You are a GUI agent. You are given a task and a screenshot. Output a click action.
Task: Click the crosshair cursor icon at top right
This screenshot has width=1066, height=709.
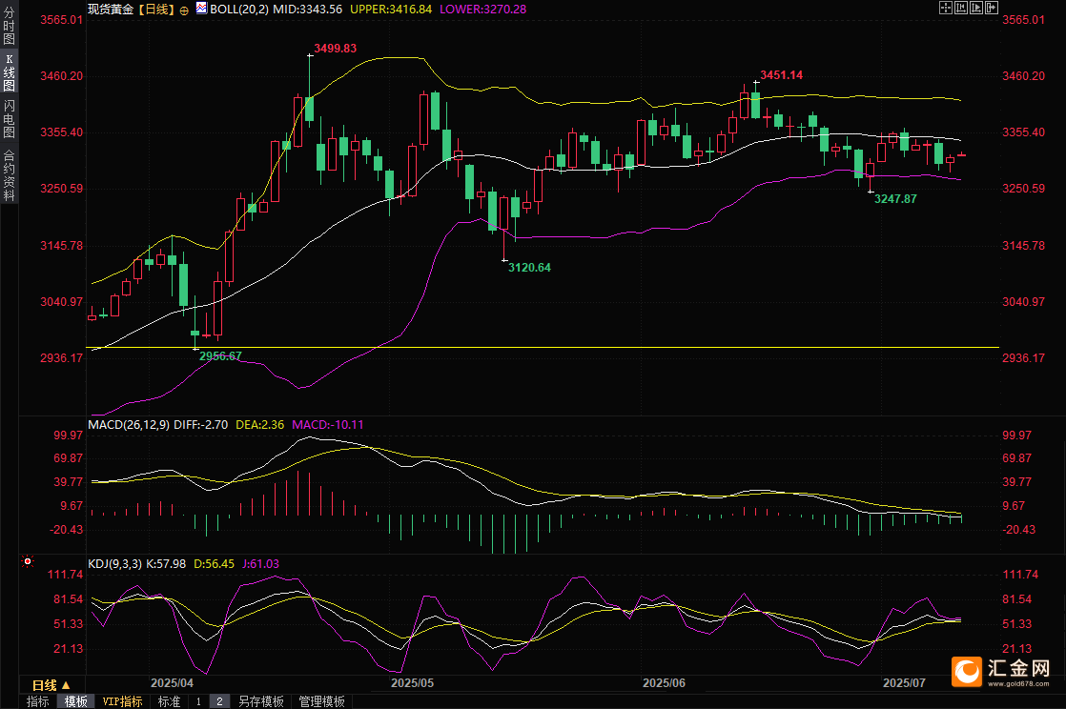pos(945,8)
